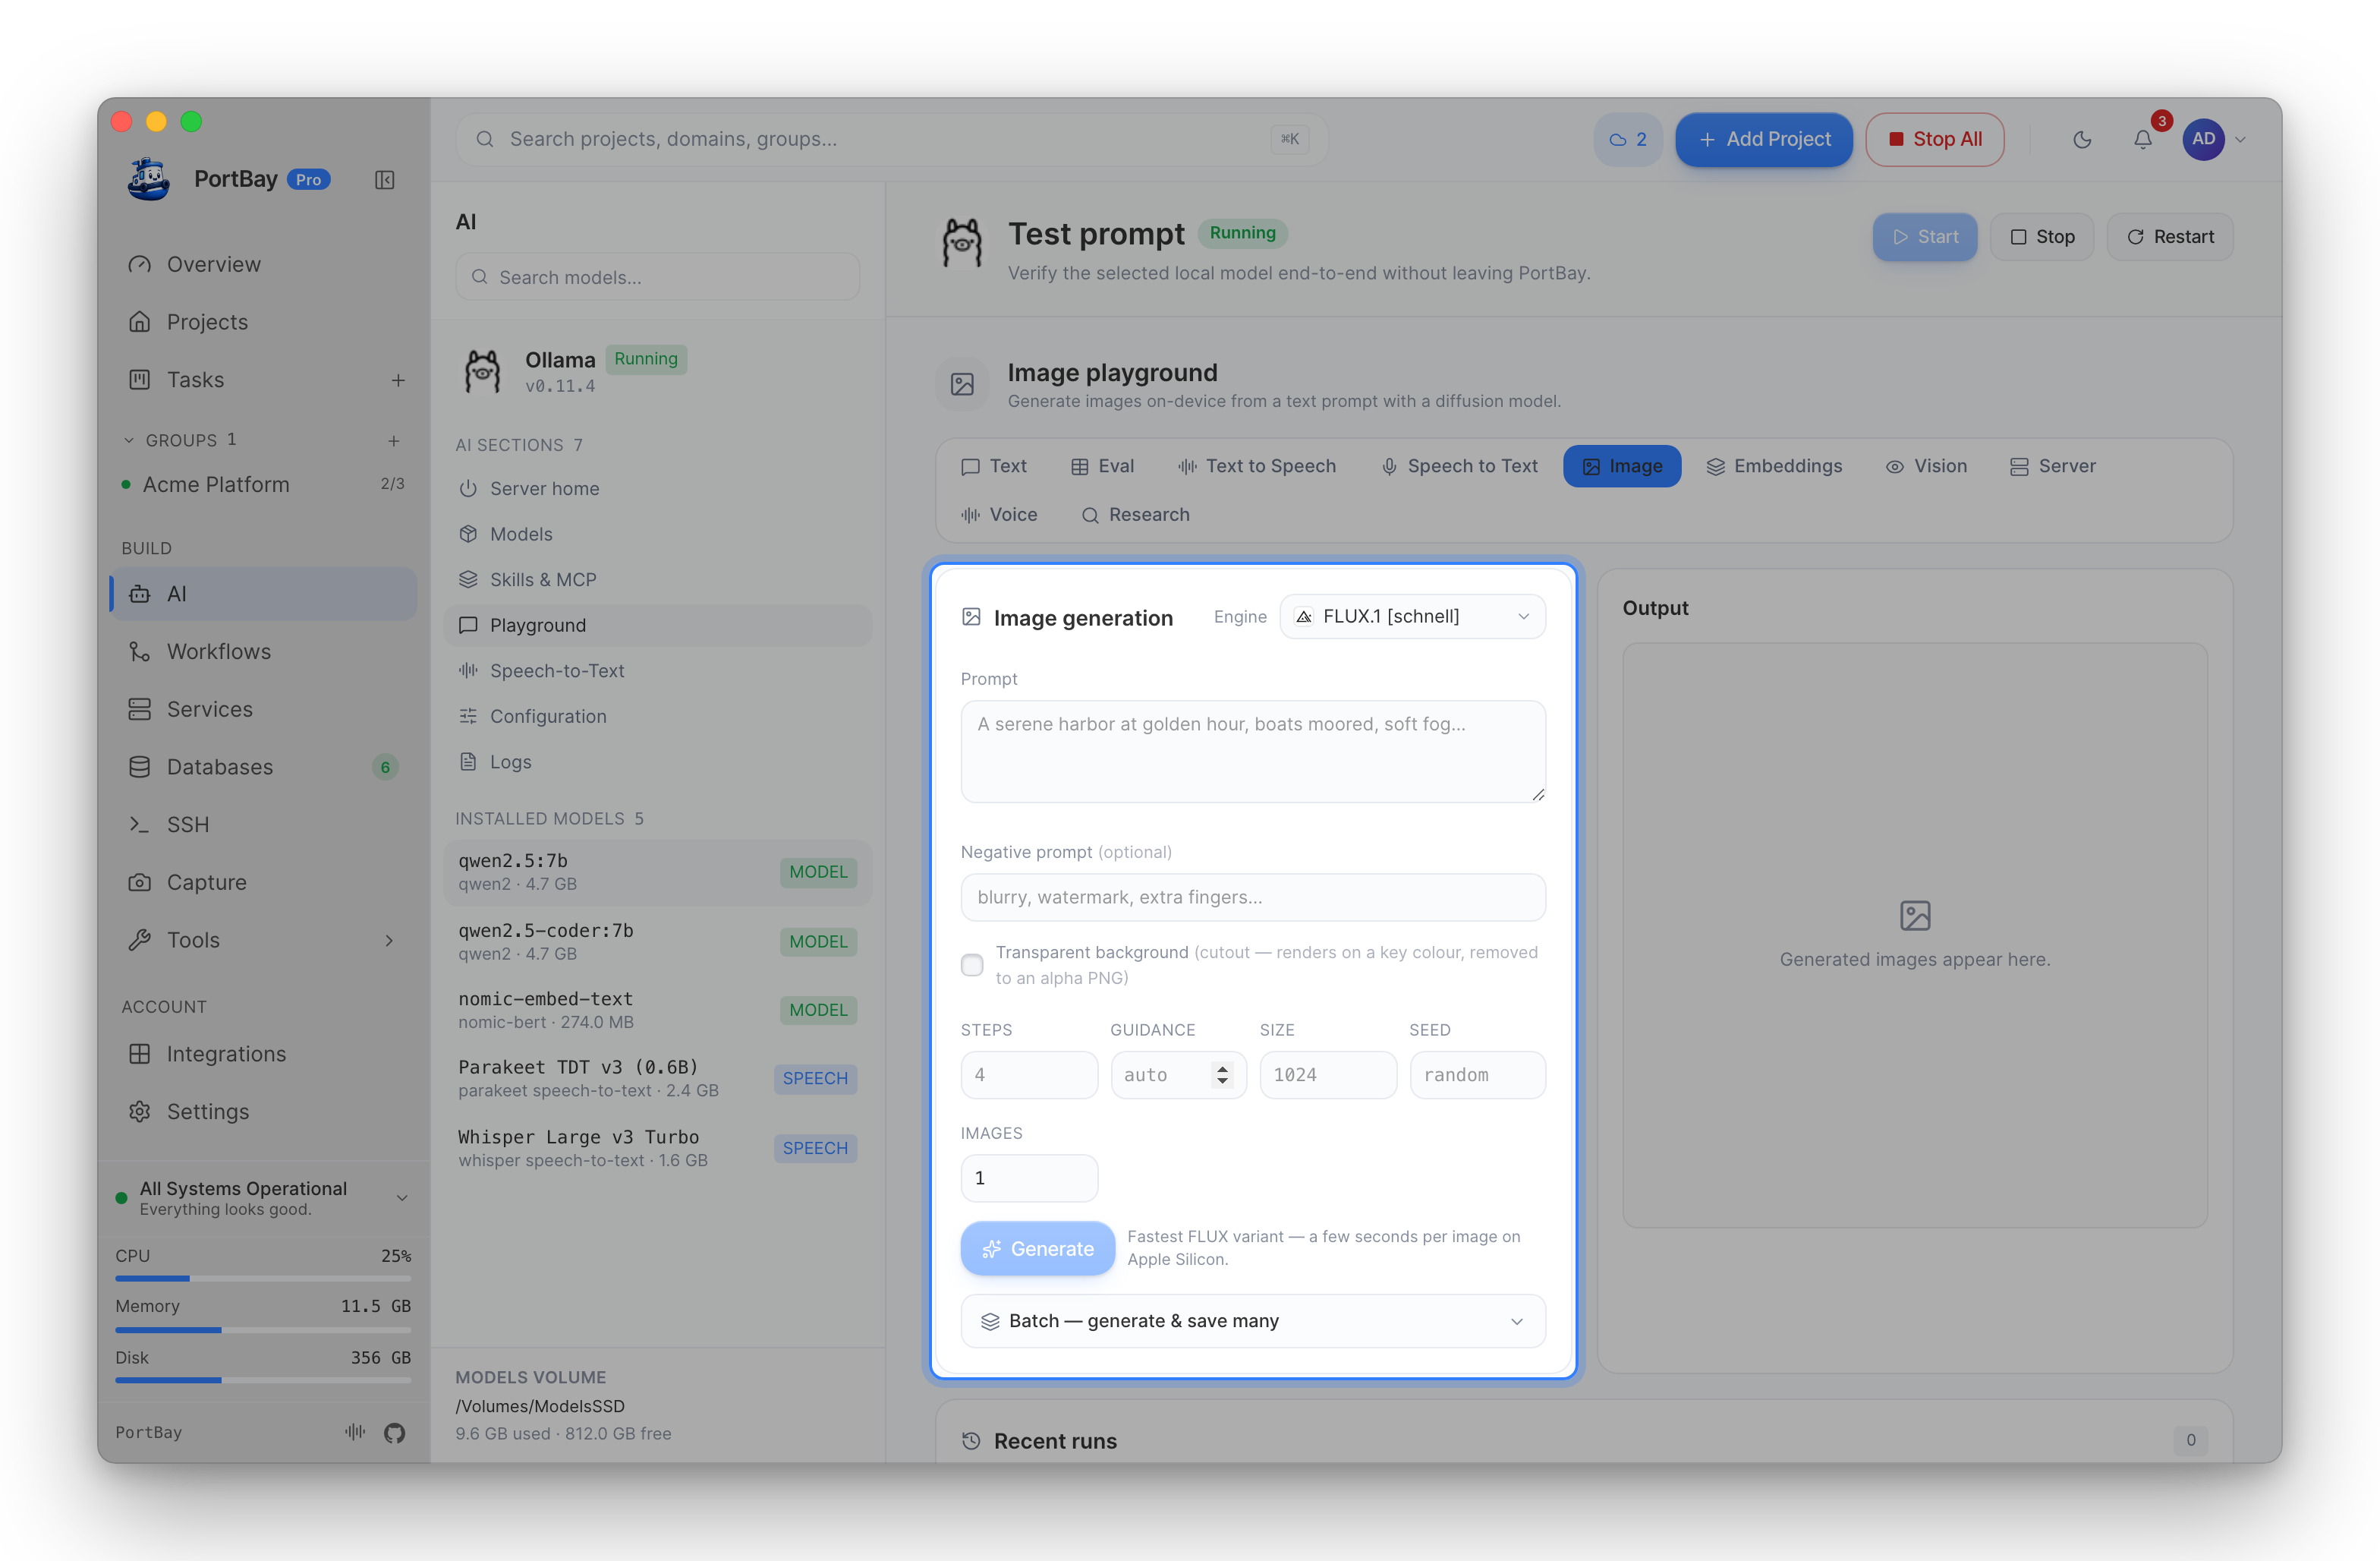Image resolution: width=2380 pixels, height=1561 pixels.
Task: Open the account menu chevron beside avatar
Action: click(2241, 140)
